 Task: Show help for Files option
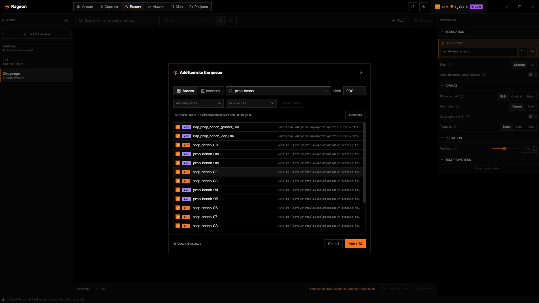click(x=450, y=65)
